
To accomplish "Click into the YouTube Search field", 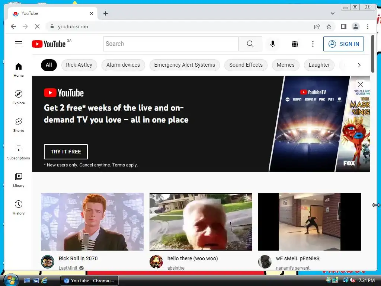I will tap(171, 44).
